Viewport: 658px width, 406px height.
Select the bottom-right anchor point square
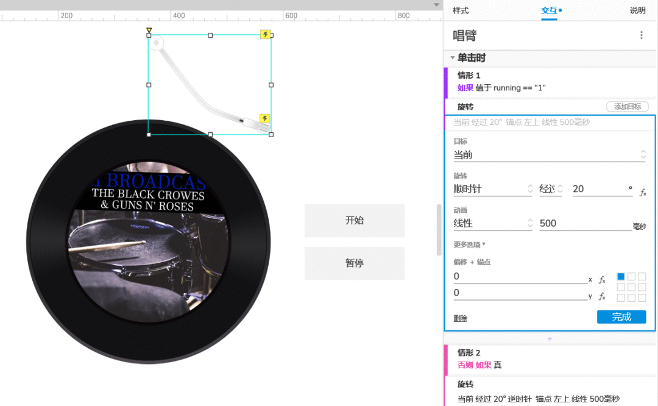point(642,297)
